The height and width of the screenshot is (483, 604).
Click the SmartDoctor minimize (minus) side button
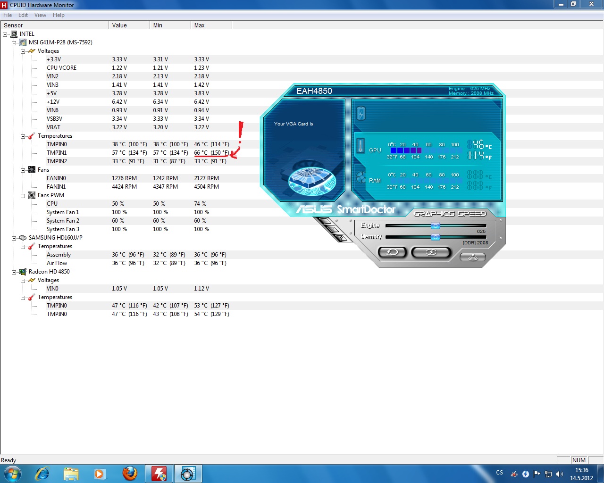325,221
